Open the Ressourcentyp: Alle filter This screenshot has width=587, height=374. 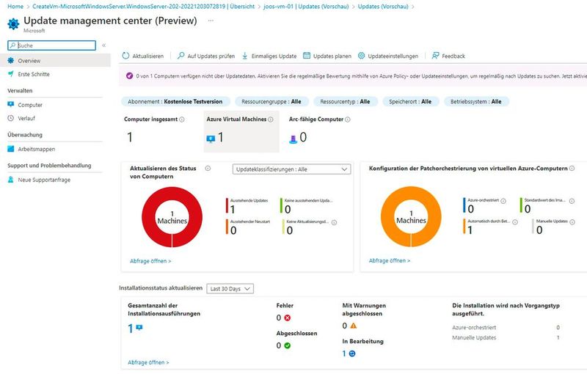(x=345, y=101)
